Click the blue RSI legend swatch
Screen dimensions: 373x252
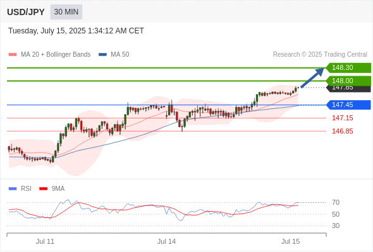13,189
